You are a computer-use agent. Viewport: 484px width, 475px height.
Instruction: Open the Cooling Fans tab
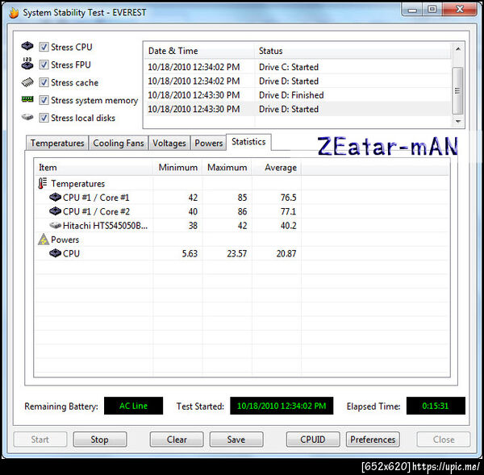coord(119,144)
